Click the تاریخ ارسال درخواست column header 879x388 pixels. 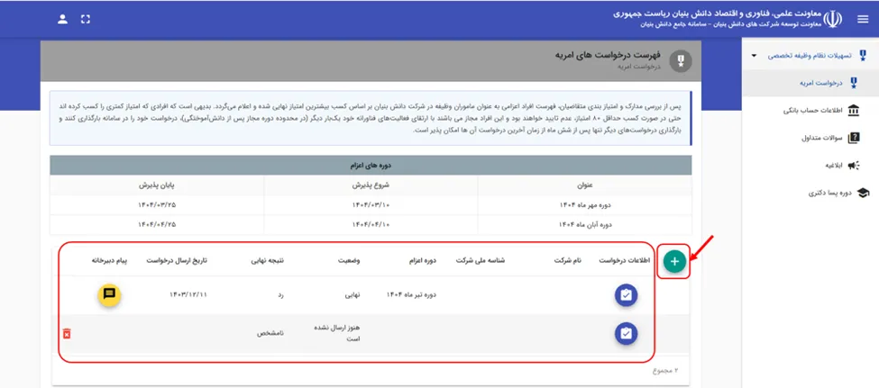point(177,261)
